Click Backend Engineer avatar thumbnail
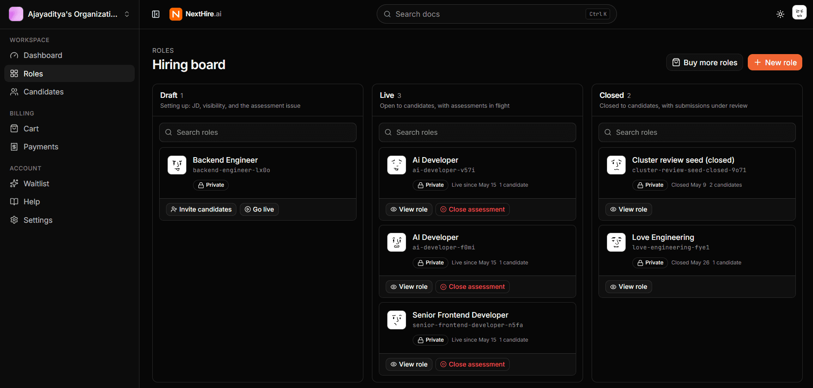Screen dimensions: 813x388 click(177, 165)
